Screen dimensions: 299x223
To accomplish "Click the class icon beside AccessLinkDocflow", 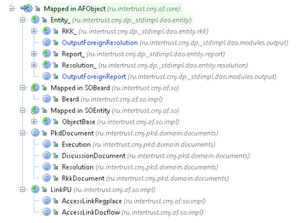I will tap(46, 212).
